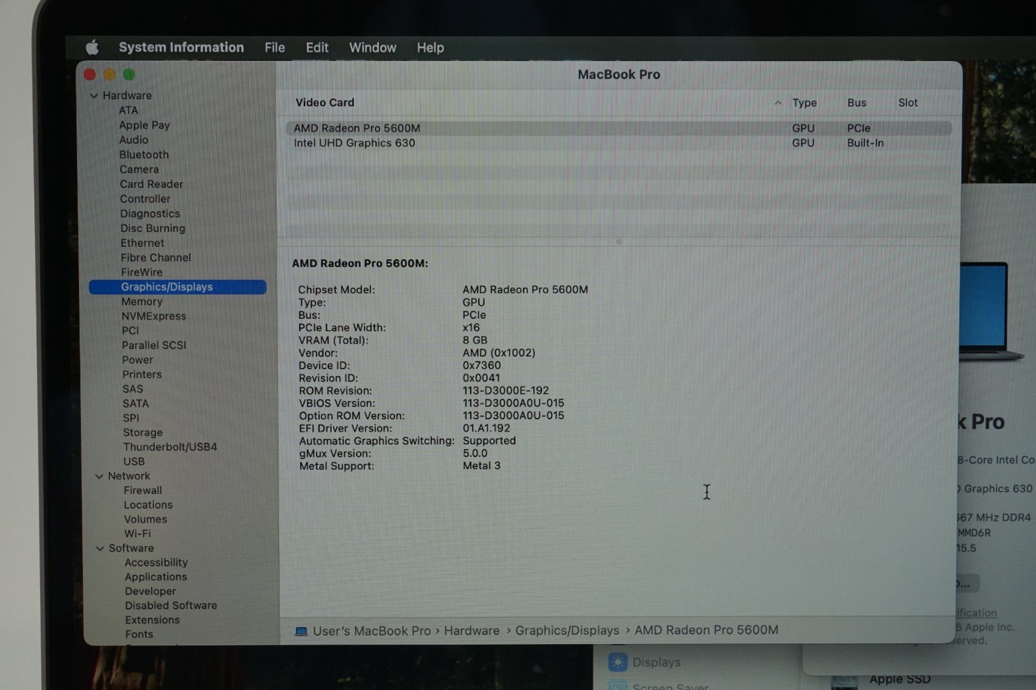Select Camera in the sidebar

tap(139, 170)
